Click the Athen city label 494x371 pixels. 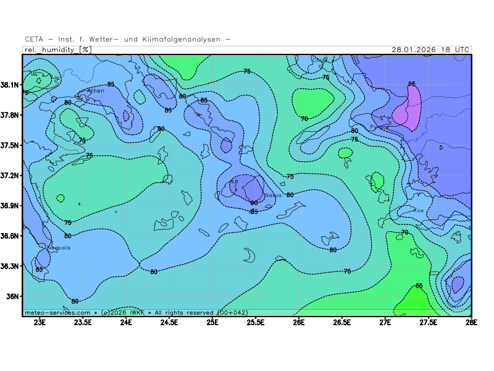96,91
